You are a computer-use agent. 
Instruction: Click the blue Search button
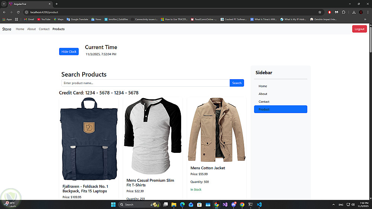pos(237,83)
